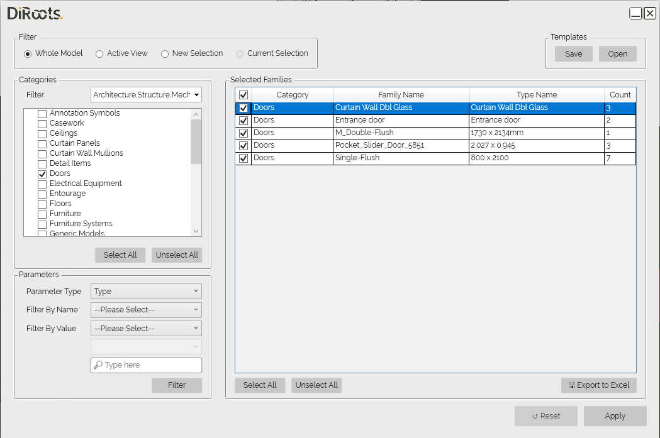This screenshot has height=438, width=660.
Task: Toggle the select-all checkbox in table header
Action: tap(242, 94)
